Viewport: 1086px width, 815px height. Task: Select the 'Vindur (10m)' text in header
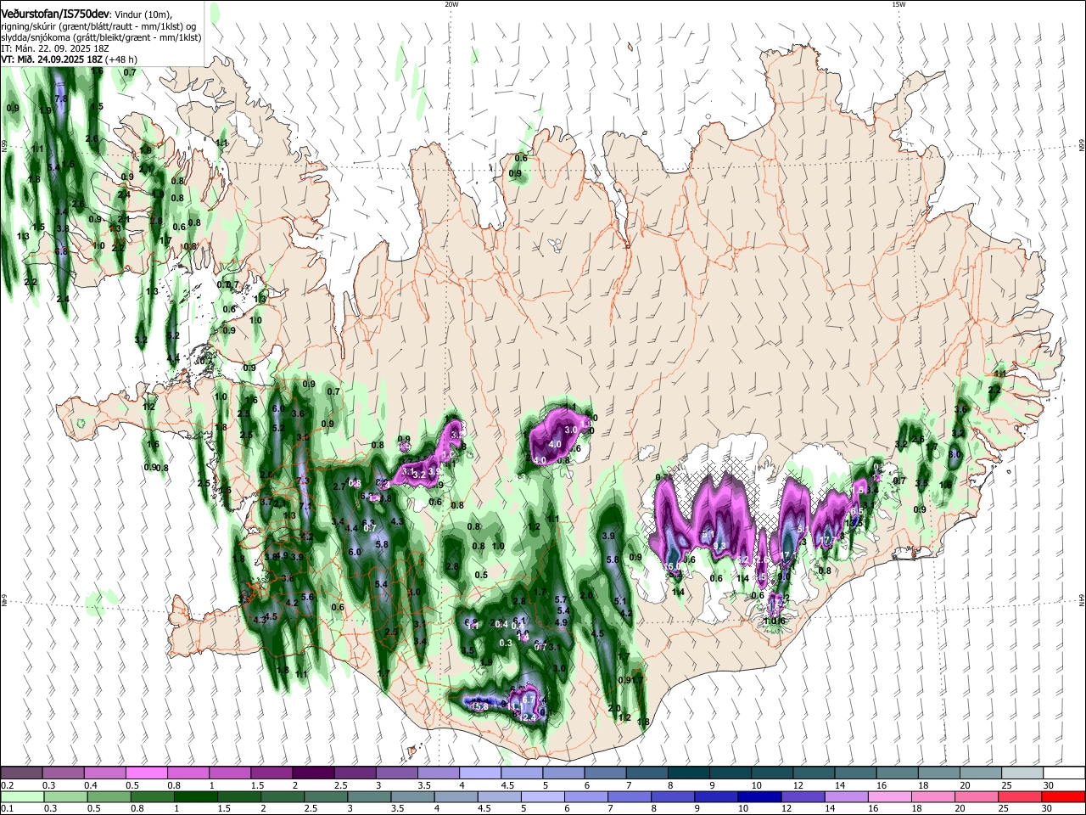[x=143, y=15]
